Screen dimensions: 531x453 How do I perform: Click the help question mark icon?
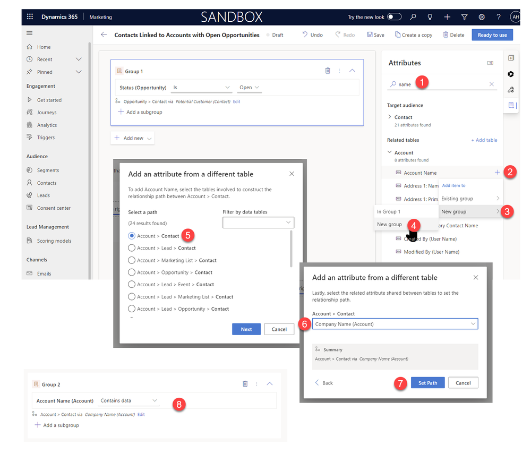point(498,16)
